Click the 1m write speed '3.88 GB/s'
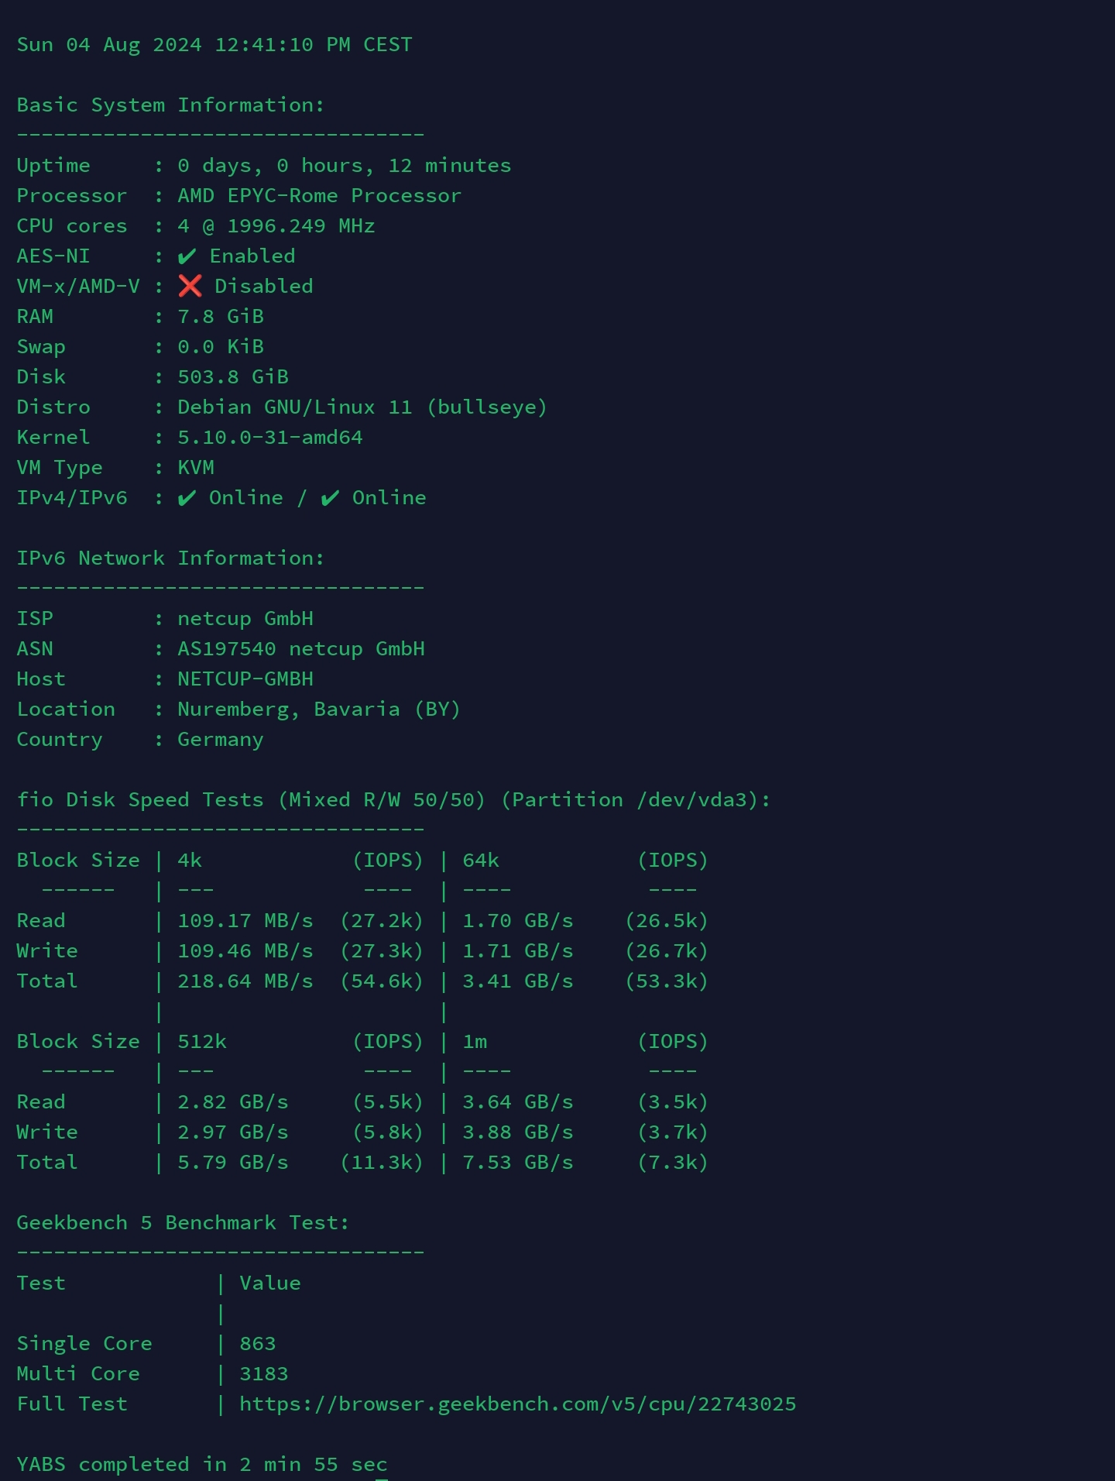Viewport: 1115px width, 1481px height. click(518, 1132)
